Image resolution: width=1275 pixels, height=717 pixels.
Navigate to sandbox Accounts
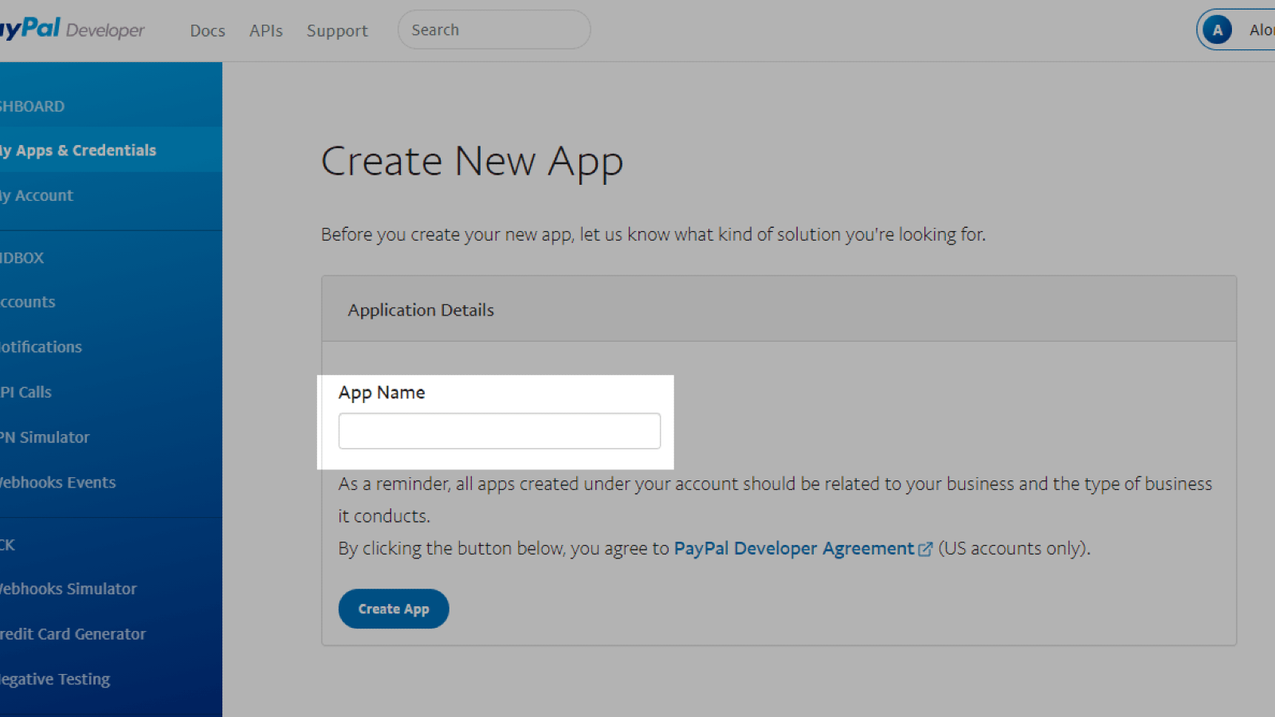29,302
